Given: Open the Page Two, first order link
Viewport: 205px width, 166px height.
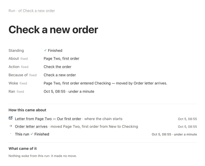Looking at the screenshot, I should pos(61,58).
